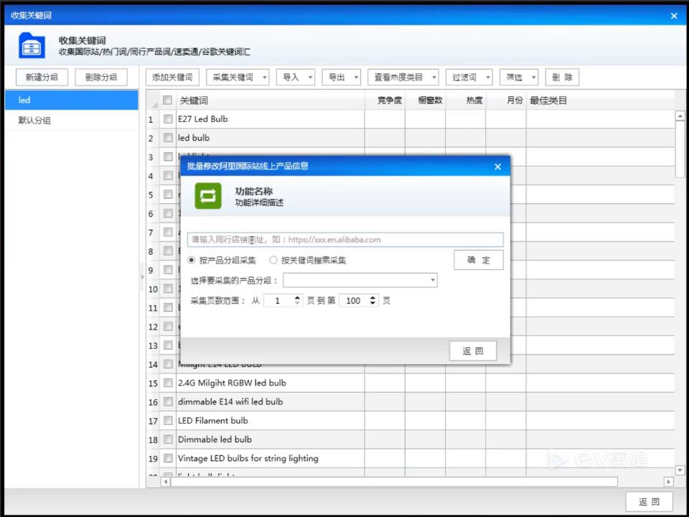The height and width of the screenshot is (517, 689).
Task: Sort by 月份 column header
Action: pos(506,101)
